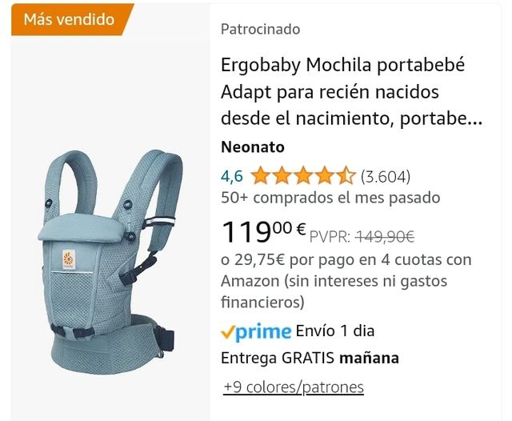Click the first rating star
512x421 pixels.
(261, 176)
